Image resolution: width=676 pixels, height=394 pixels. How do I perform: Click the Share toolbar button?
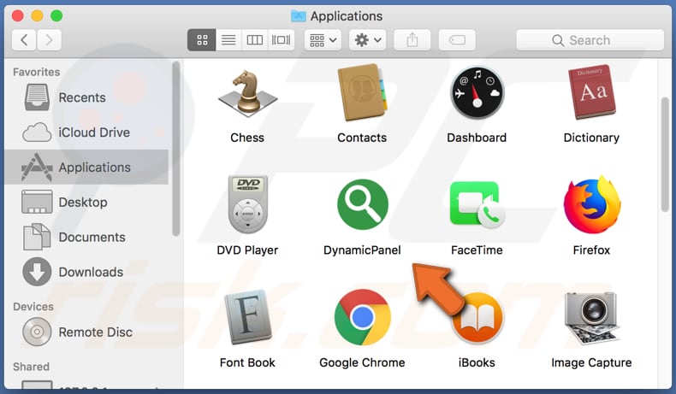[x=412, y=40]
